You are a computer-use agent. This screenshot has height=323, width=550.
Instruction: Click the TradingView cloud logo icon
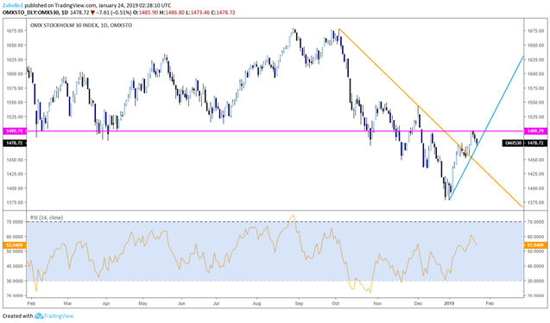[39, 316]
